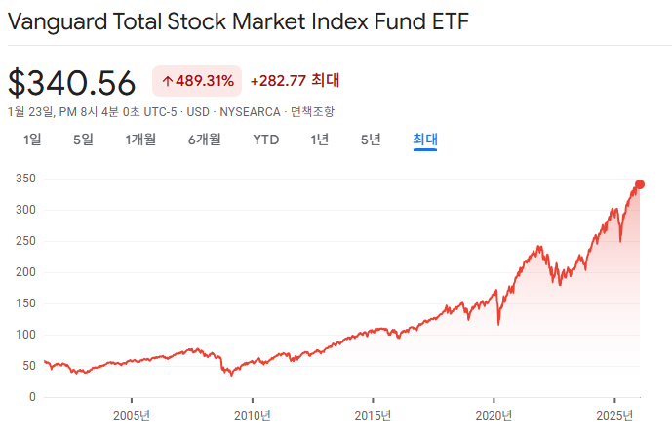Show the 1개월 chart range
The height and width of the screenshot is (441, 672).
click(140, 140)
